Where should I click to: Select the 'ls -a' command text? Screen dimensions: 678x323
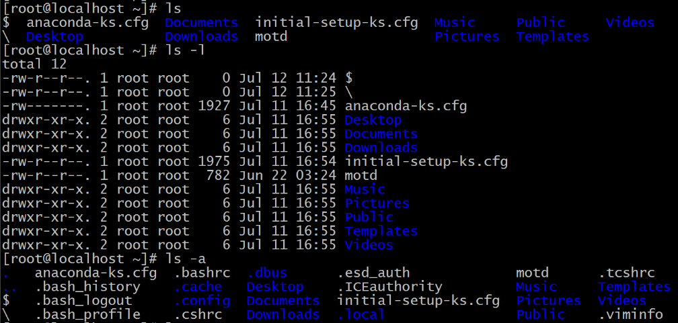[x=186, y=259]
